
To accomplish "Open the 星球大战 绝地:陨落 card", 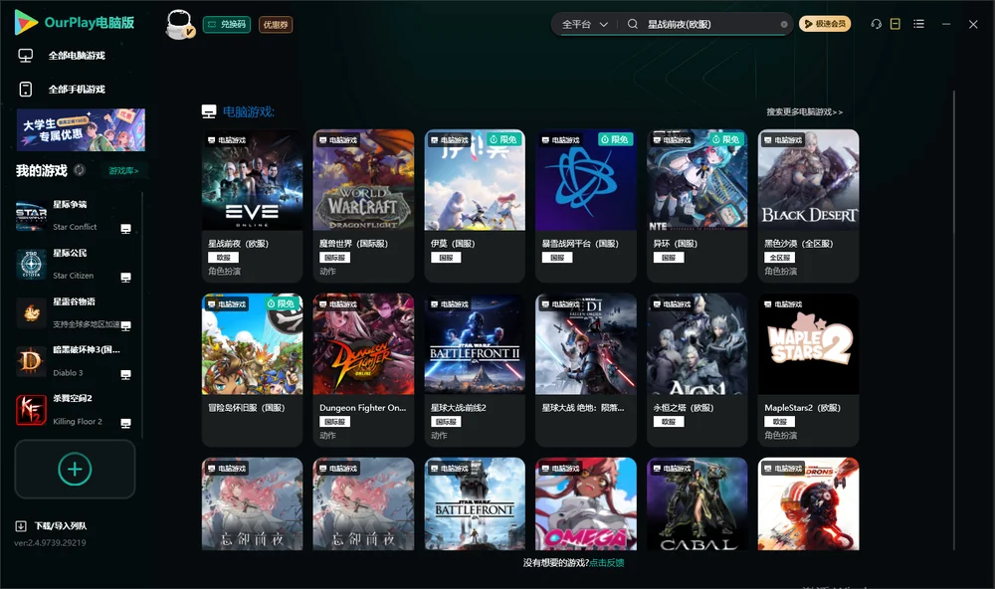I will coord(586,370).
